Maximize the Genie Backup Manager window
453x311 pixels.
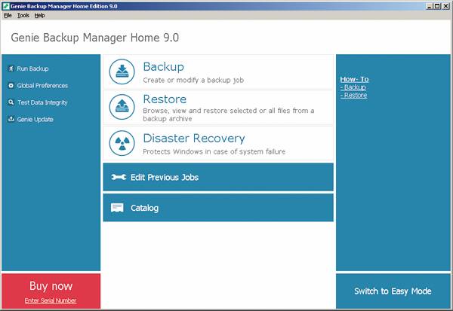pos(438,6)
